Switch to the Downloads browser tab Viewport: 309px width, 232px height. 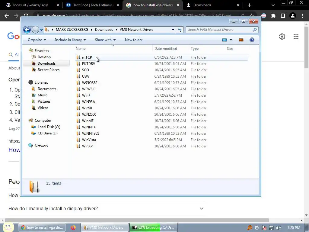[213, 5]
